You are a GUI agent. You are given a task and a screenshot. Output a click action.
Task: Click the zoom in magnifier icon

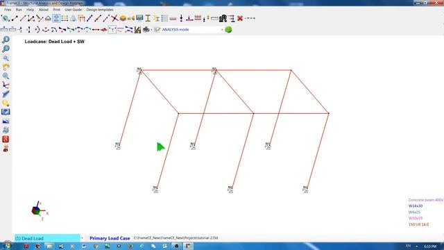click(6, 40)
